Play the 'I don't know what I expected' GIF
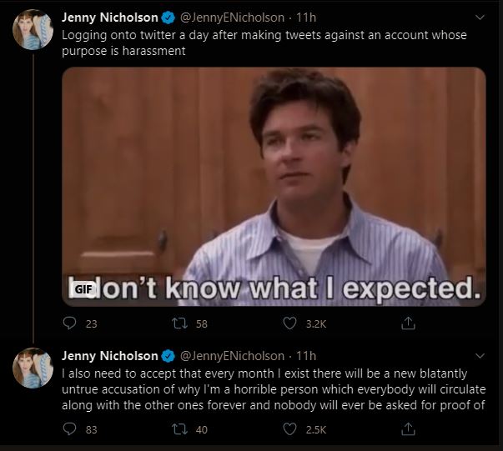The height and width of the screenshot is (451, 503). pos(274,183)
